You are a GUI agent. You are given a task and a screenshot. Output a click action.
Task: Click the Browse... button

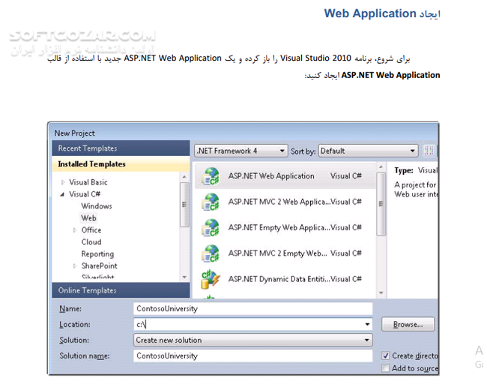[408, 324]
